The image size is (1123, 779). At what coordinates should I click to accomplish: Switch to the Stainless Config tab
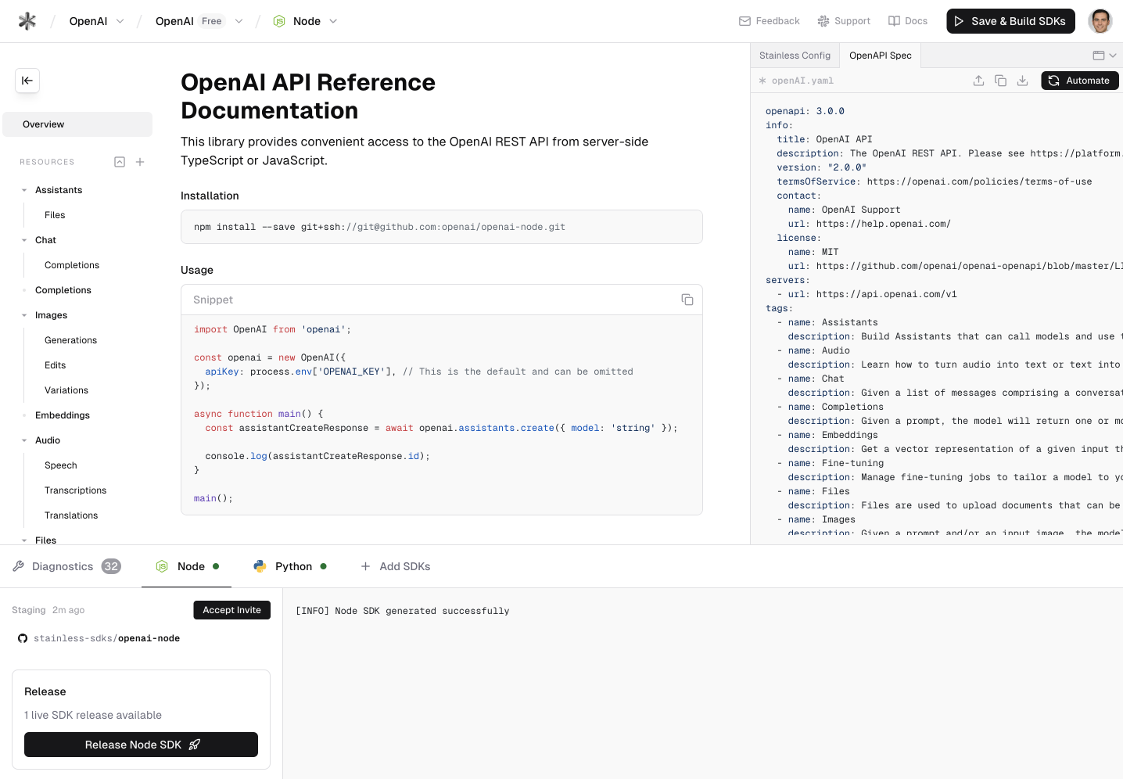(x=795, y=56)
